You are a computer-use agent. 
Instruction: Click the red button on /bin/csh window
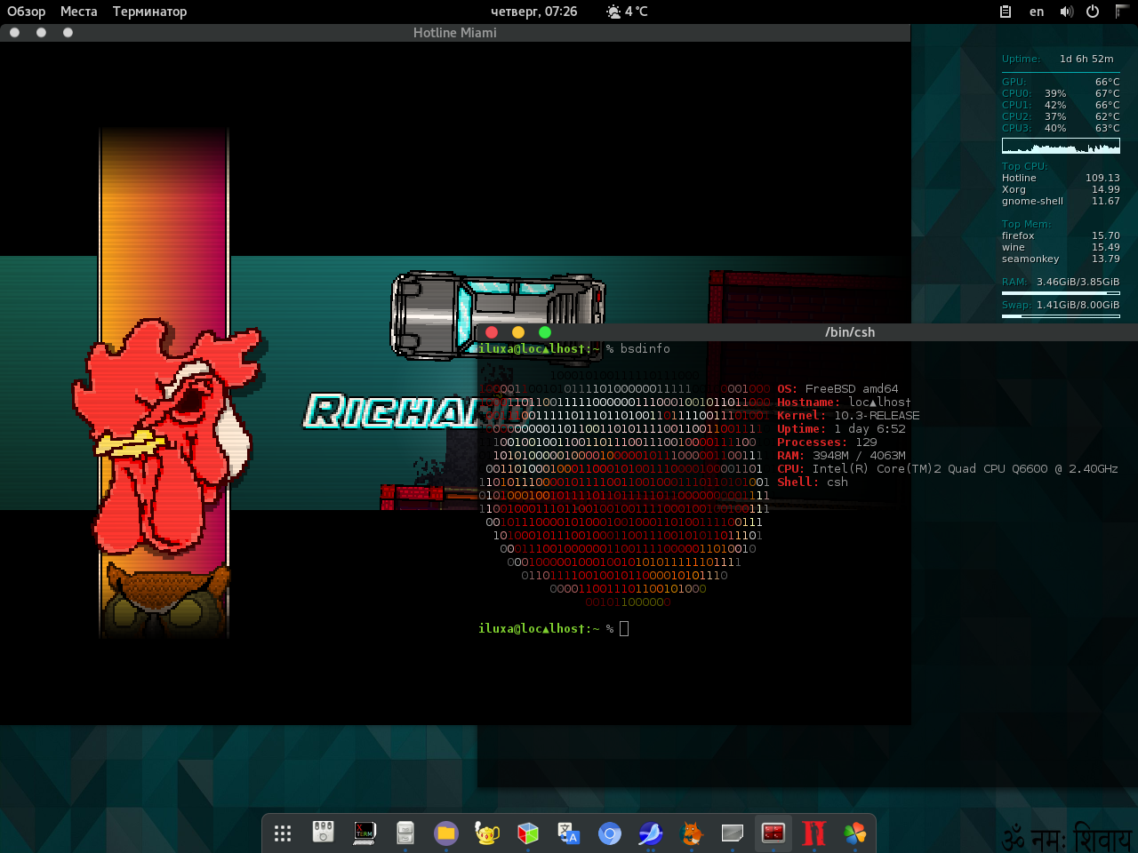(492, 331)
